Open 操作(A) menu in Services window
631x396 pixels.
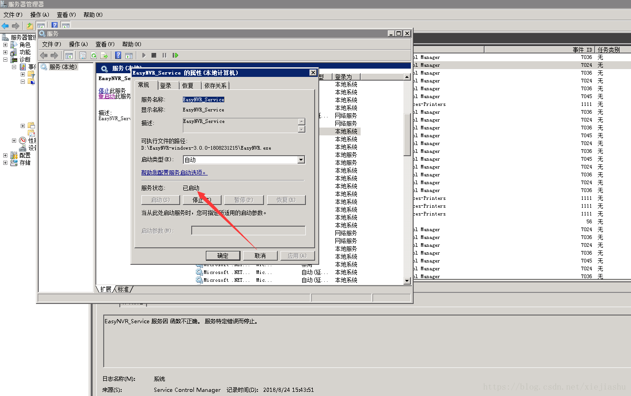point(78,44)
